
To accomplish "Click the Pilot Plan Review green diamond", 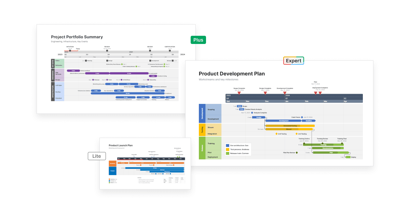I will [x=296, y=153].
